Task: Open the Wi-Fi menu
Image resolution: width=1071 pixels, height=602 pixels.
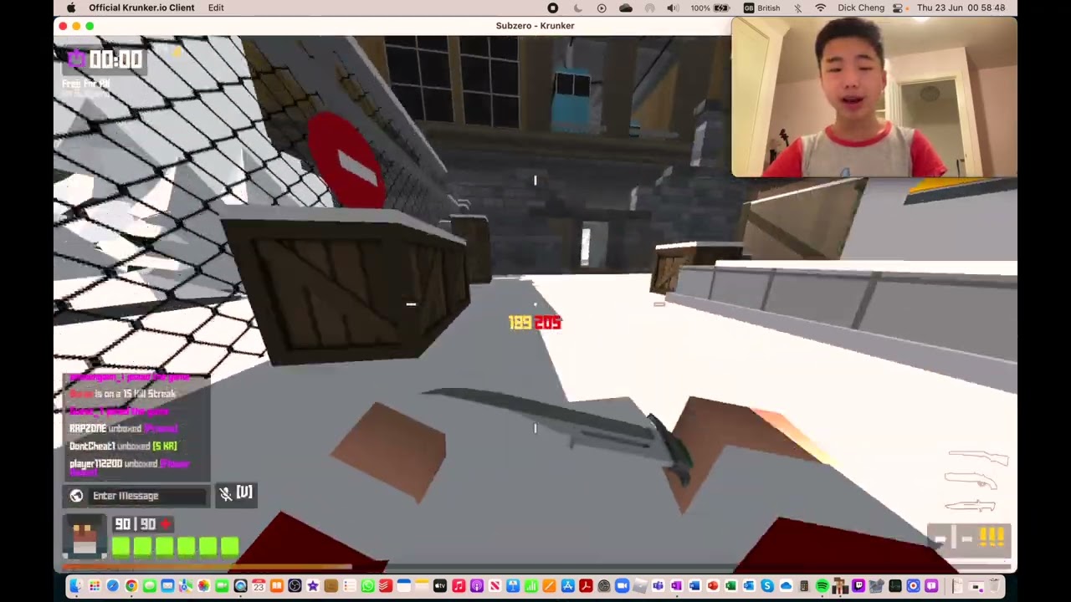Action: point(821,8)
